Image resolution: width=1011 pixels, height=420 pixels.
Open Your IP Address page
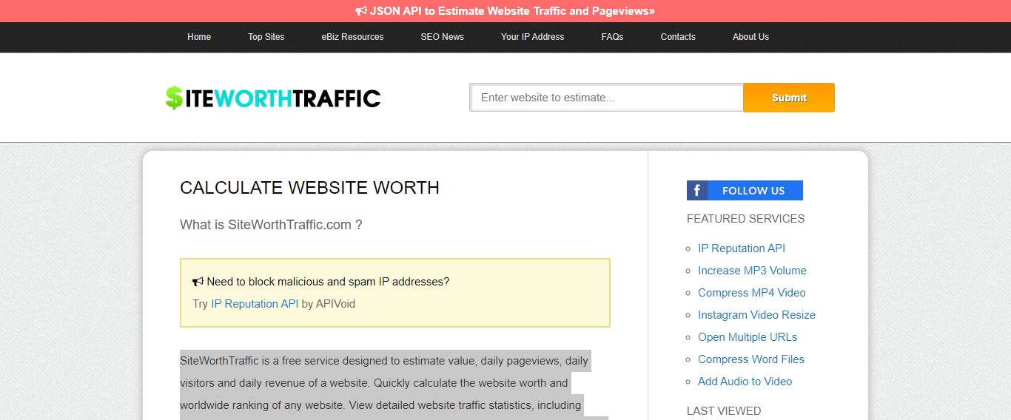[x=533, y=37]
